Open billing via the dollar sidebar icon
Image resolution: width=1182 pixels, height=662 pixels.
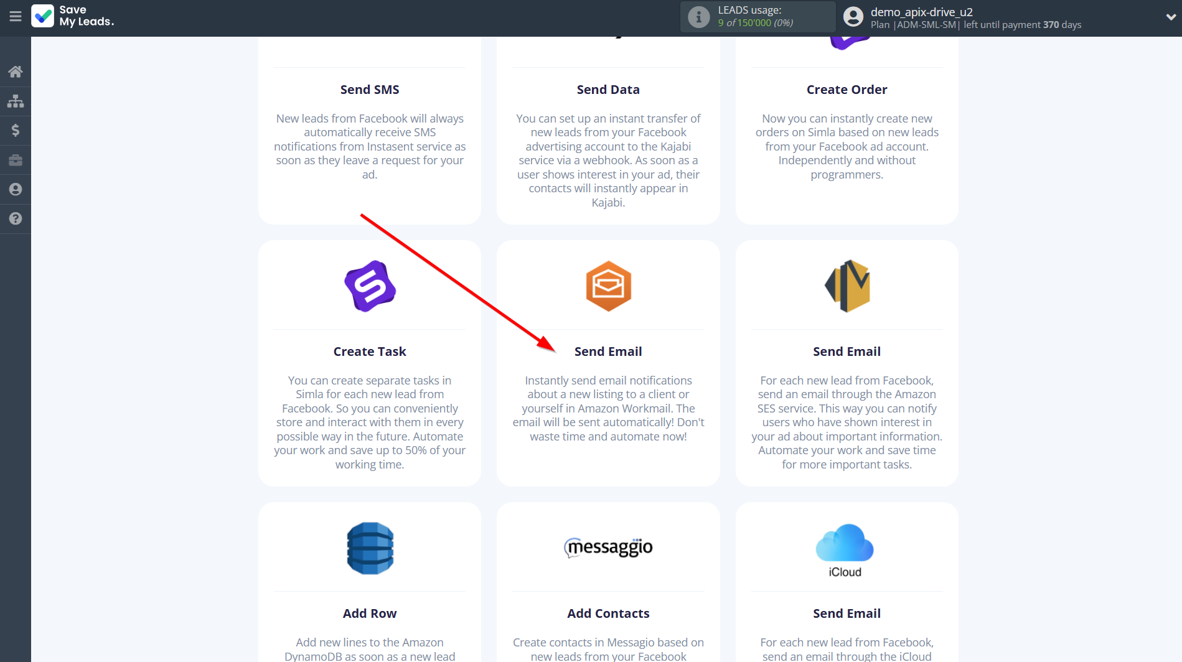15,130
